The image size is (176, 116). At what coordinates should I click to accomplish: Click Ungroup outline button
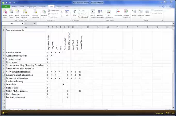(x=141, y=14)
